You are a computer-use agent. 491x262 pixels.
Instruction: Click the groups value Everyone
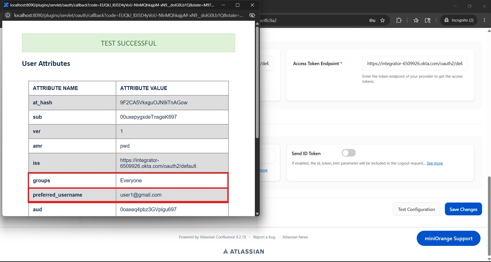coord(131,180)
